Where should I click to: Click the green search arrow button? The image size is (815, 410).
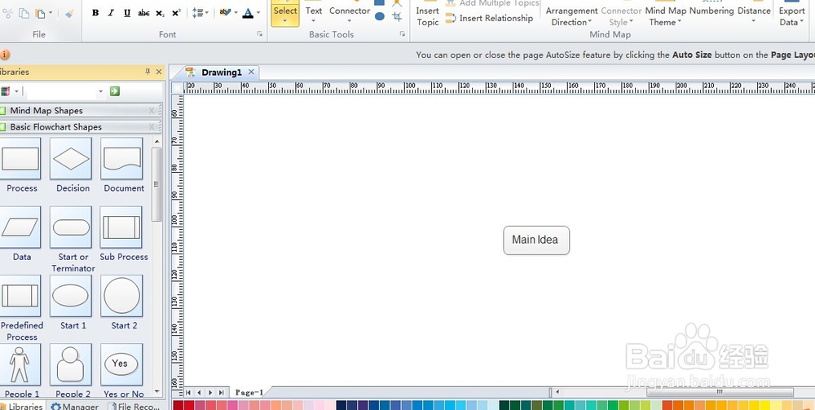point(115,91)
